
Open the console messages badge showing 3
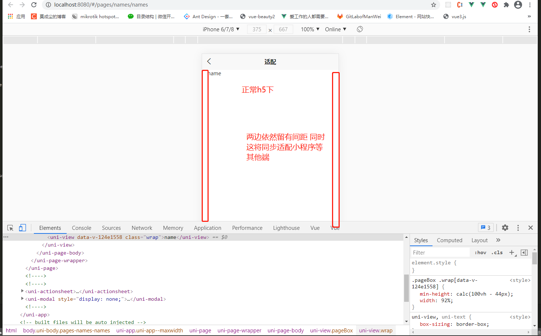click(x=486, y=228)
